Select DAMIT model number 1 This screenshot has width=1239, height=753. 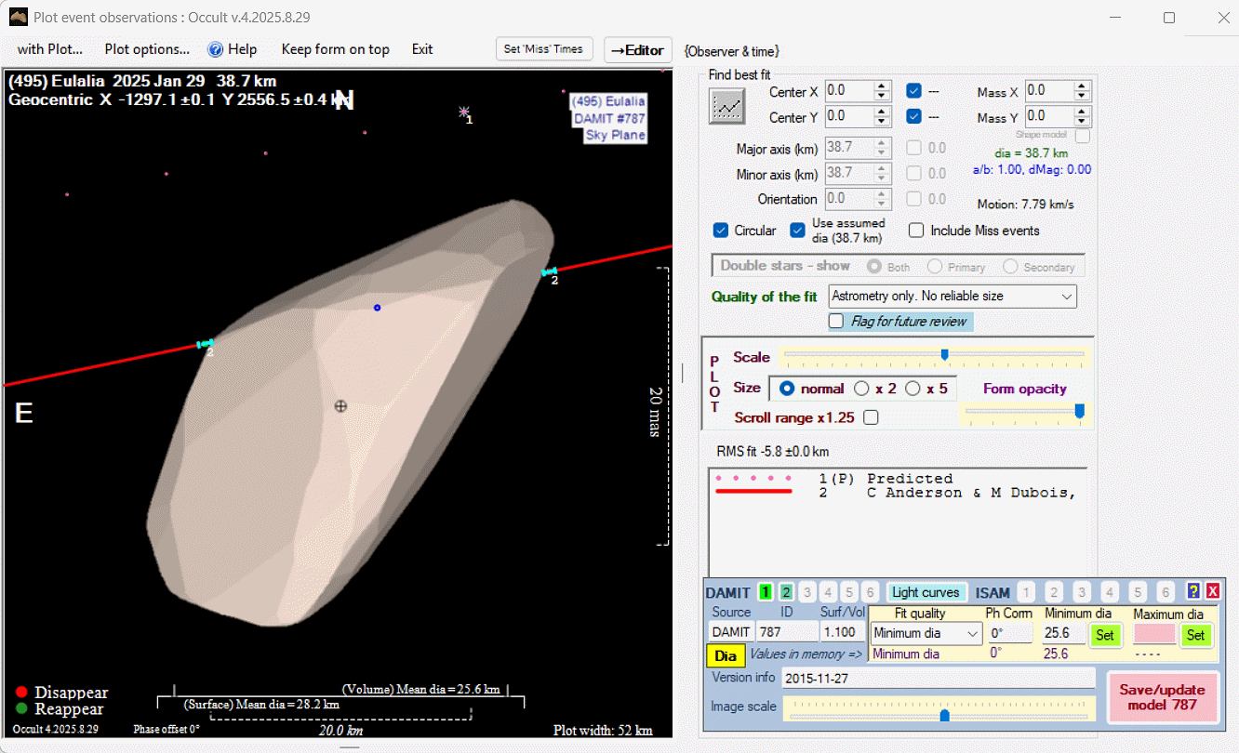(x=766, y=592)
